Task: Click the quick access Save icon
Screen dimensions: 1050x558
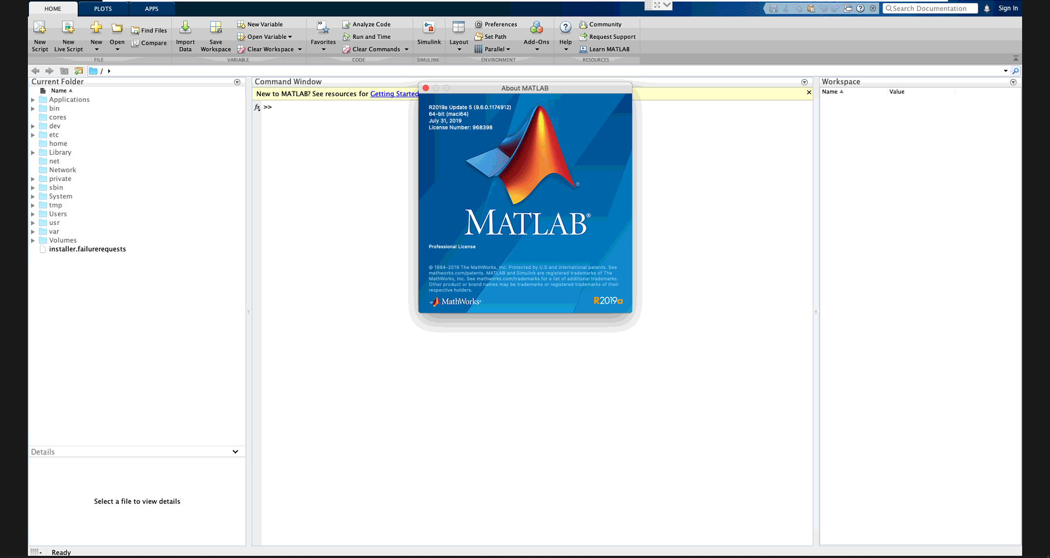Action: point(773,8)
